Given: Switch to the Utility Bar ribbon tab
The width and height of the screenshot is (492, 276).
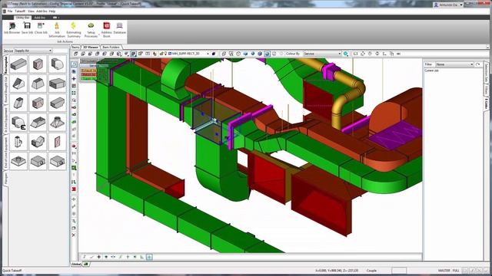Looking at the screenshot, I should coord(22,18).
